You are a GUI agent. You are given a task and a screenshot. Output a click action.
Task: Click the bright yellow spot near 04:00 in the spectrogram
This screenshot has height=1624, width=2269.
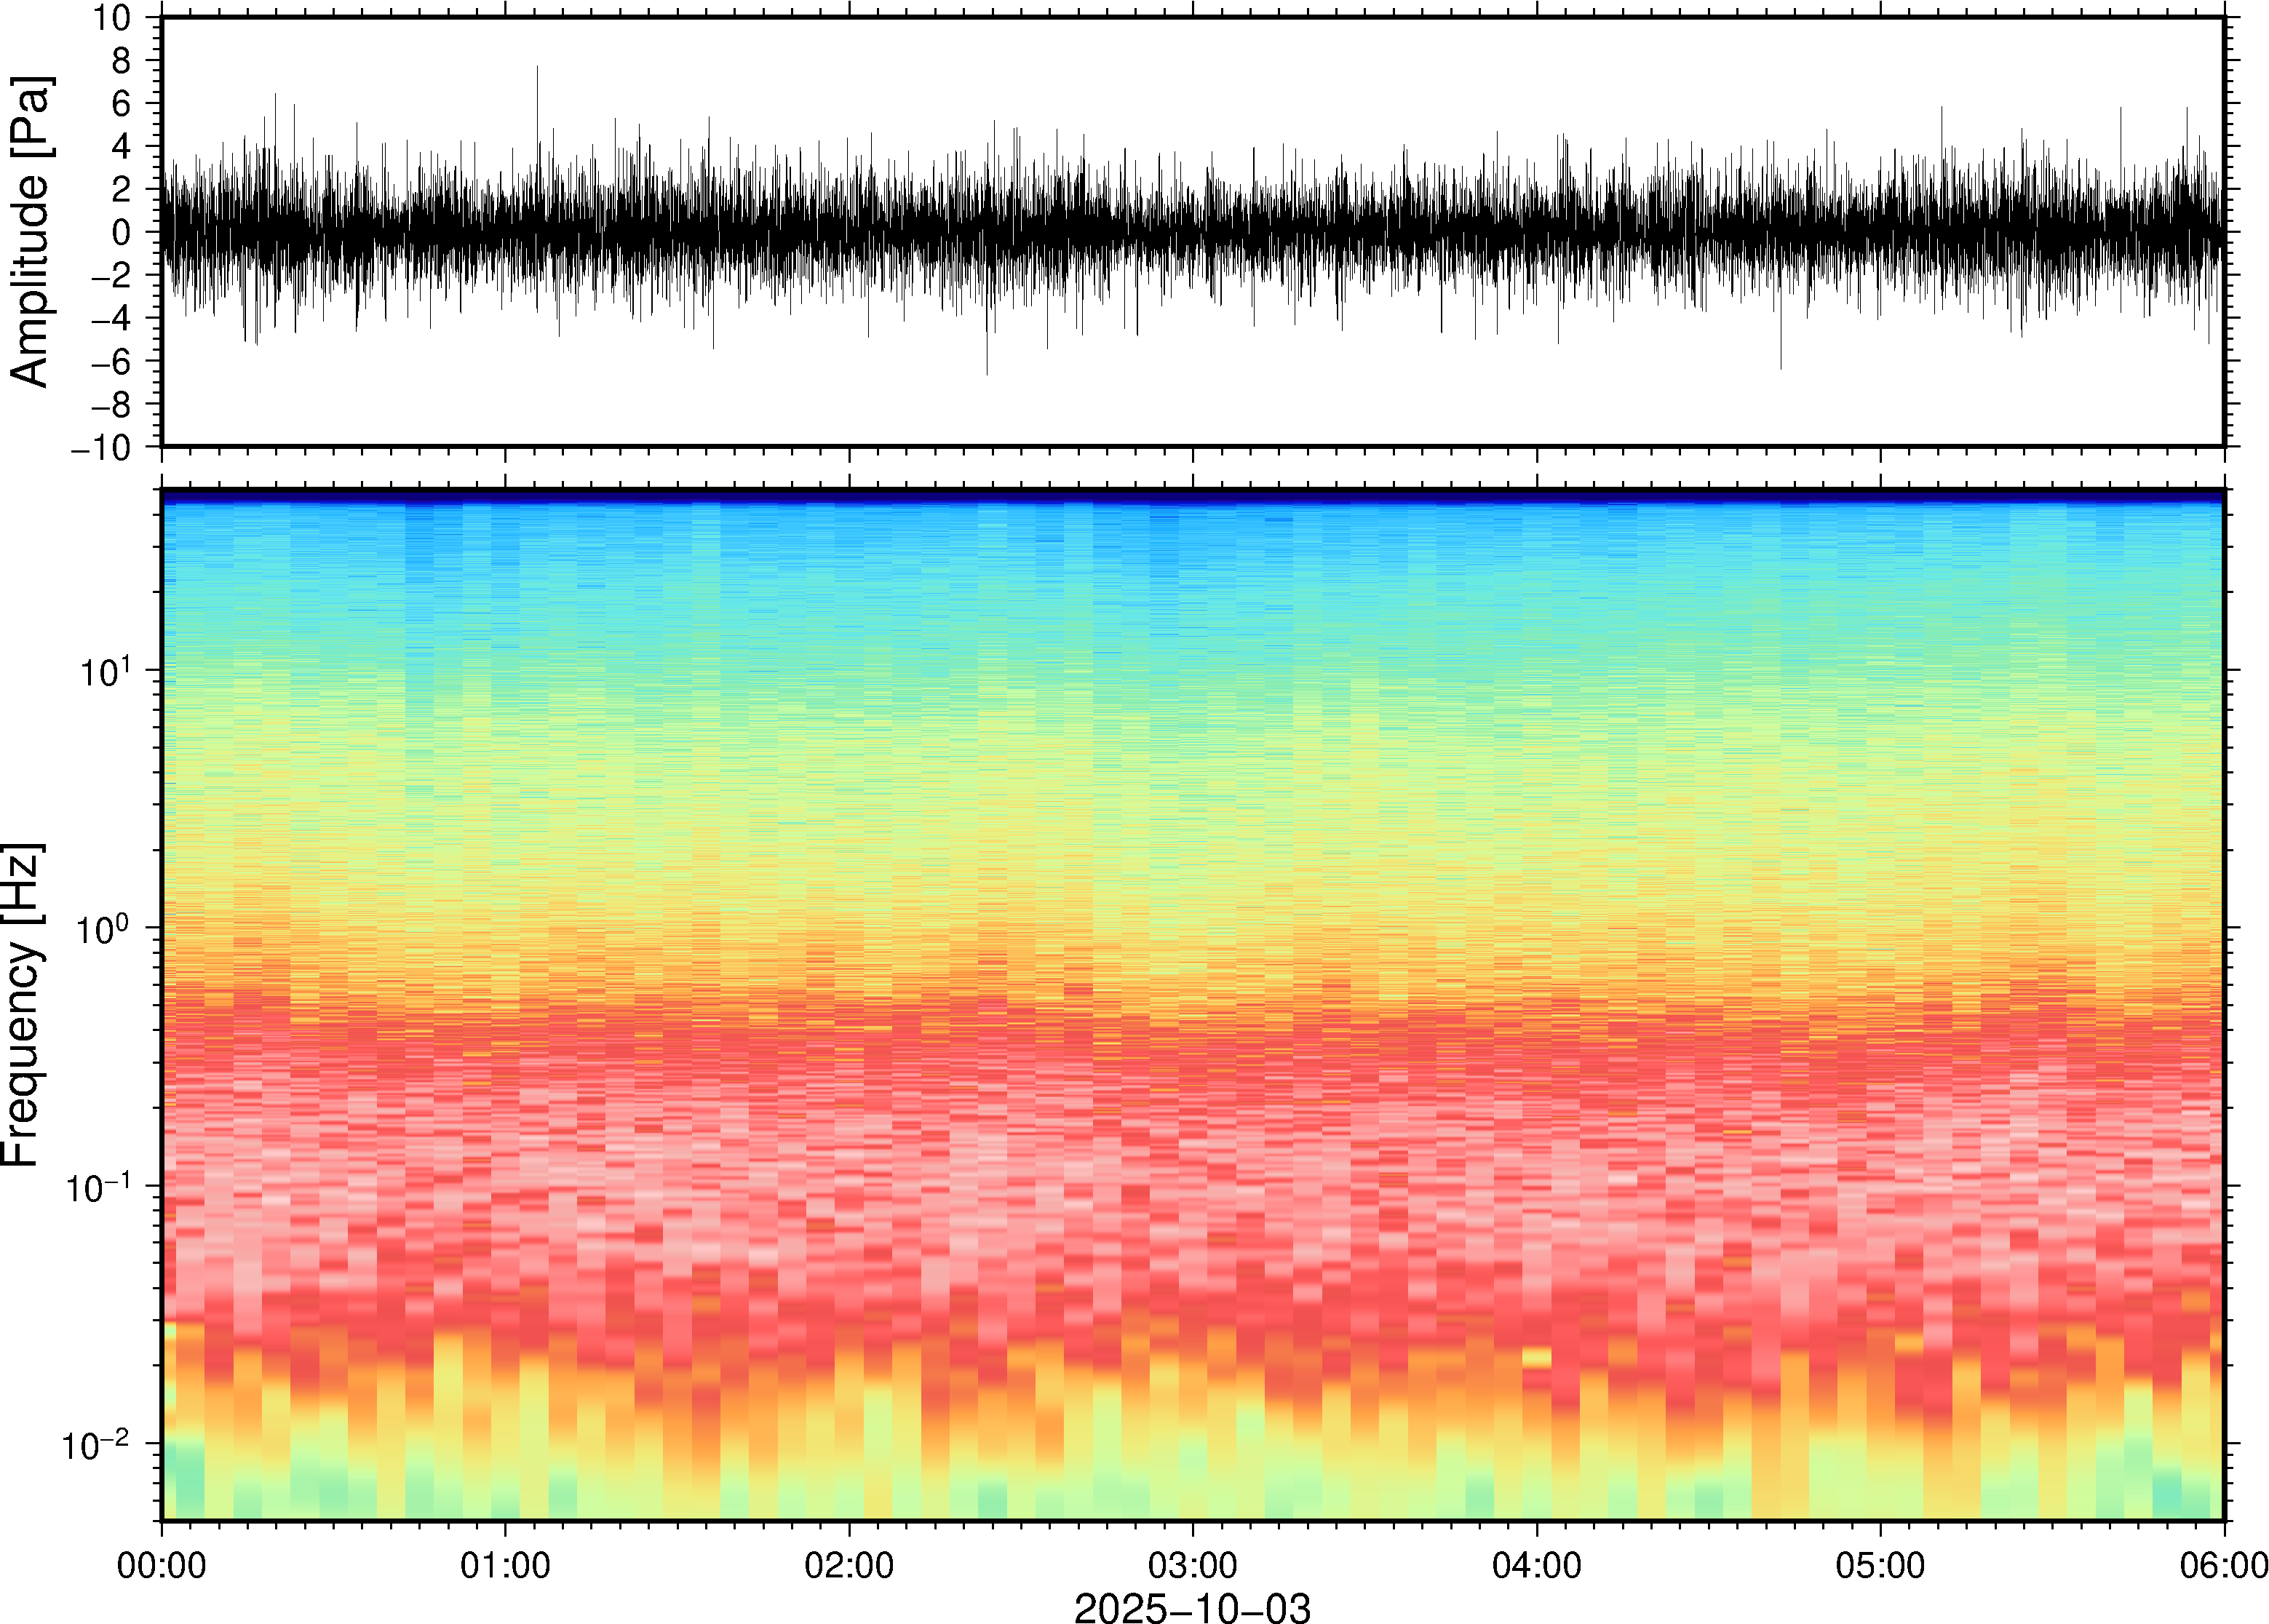point(1536,1357)
